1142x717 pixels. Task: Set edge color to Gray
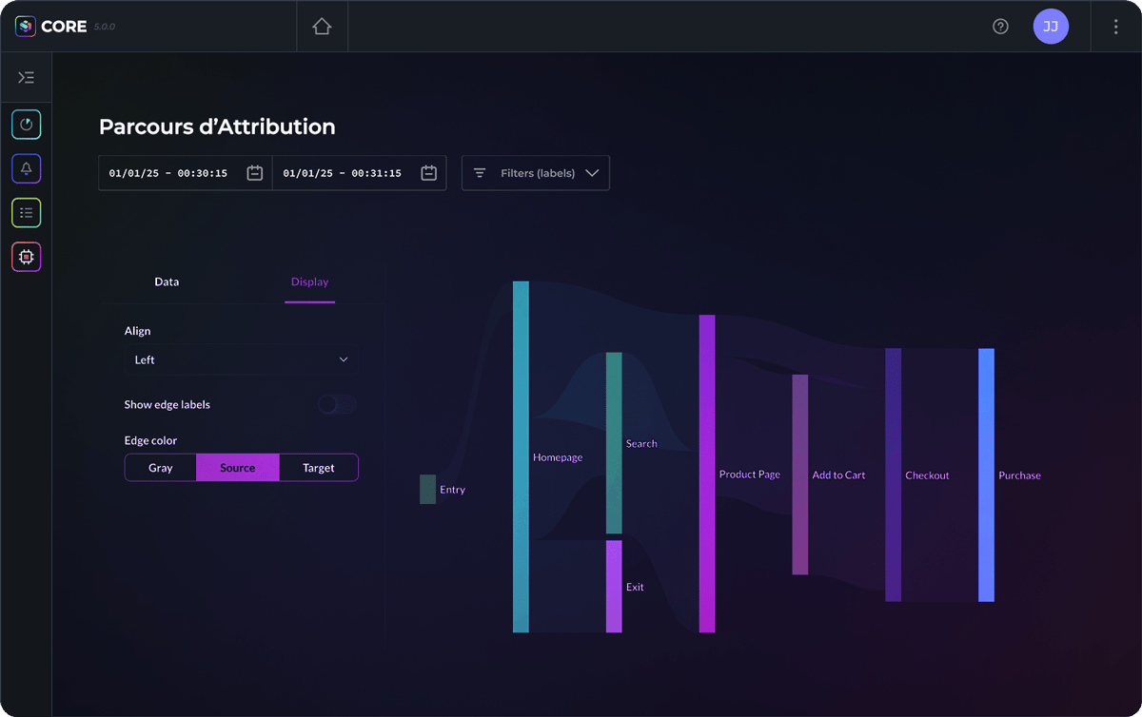coord(161,468)
